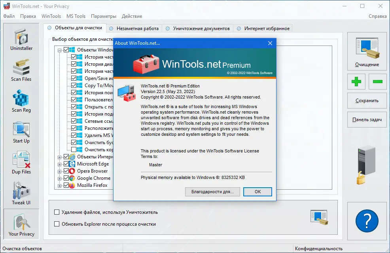Click the red toolbox logo in About banner
Viewport: 390px width, 253px height.
pyautogui.click(x=146, y=64)
